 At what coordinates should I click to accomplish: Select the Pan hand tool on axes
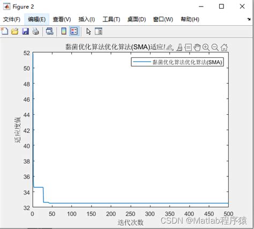pyautogui.click(x=197, y=47)
